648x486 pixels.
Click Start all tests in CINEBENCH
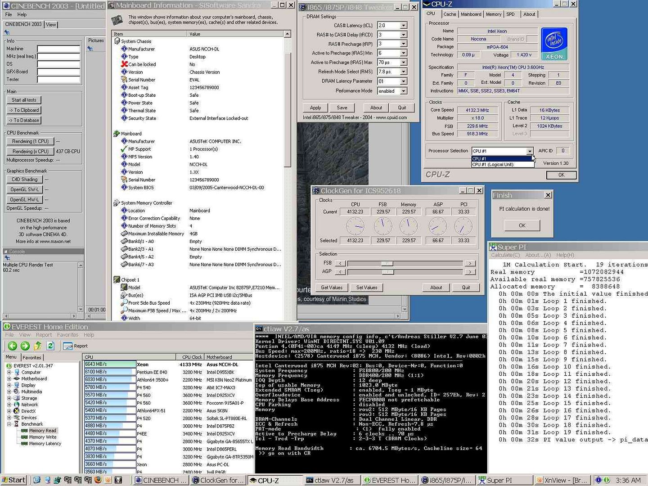tap(24, 100)
